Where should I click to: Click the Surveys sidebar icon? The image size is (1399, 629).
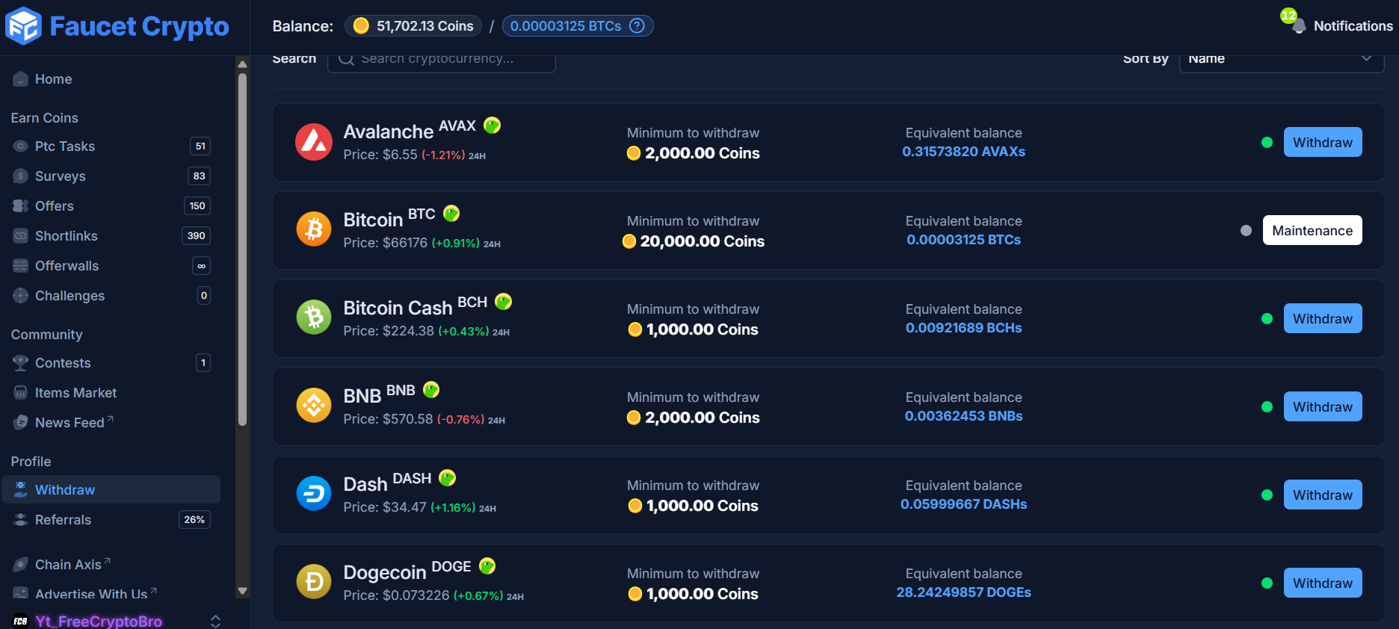point(21,176)
